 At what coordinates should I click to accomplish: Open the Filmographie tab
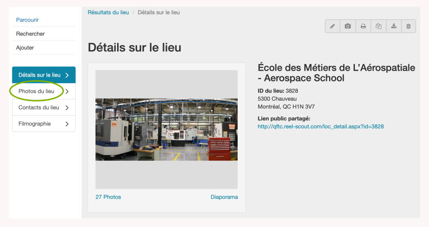[x=44, y=124]
